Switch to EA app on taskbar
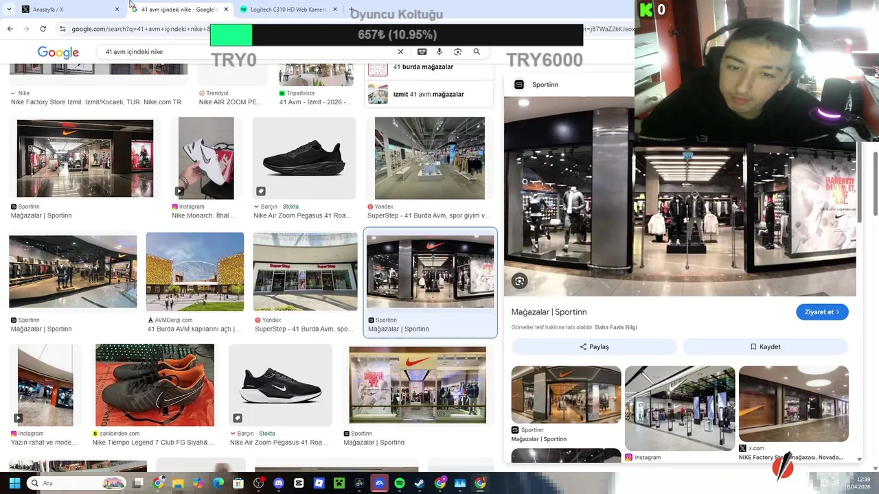Viewport: 879px width, 494px height. point(380,483)
